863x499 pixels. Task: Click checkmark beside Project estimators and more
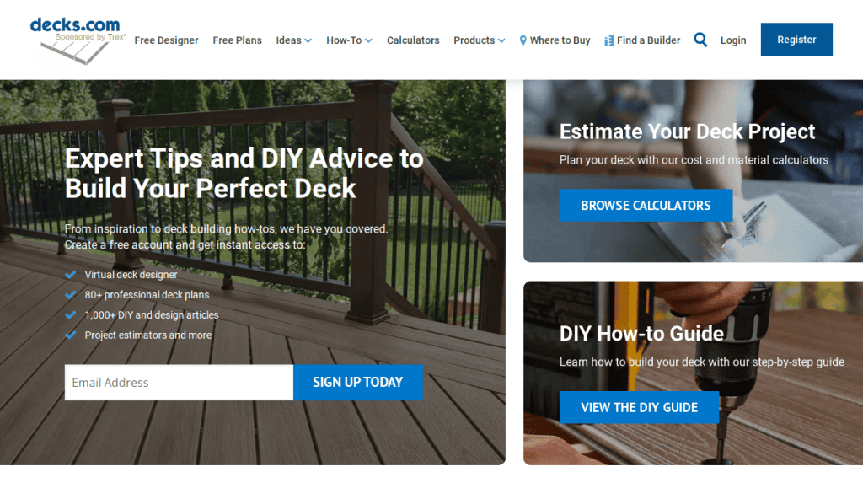71,335
